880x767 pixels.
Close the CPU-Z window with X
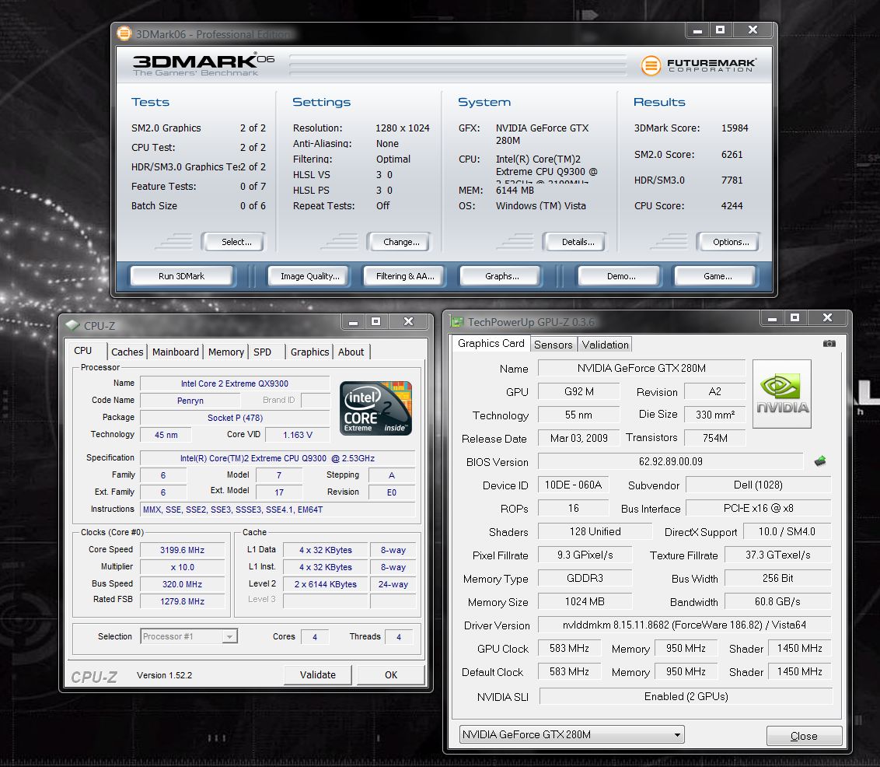pyautogui.click(x=409, y=322)
